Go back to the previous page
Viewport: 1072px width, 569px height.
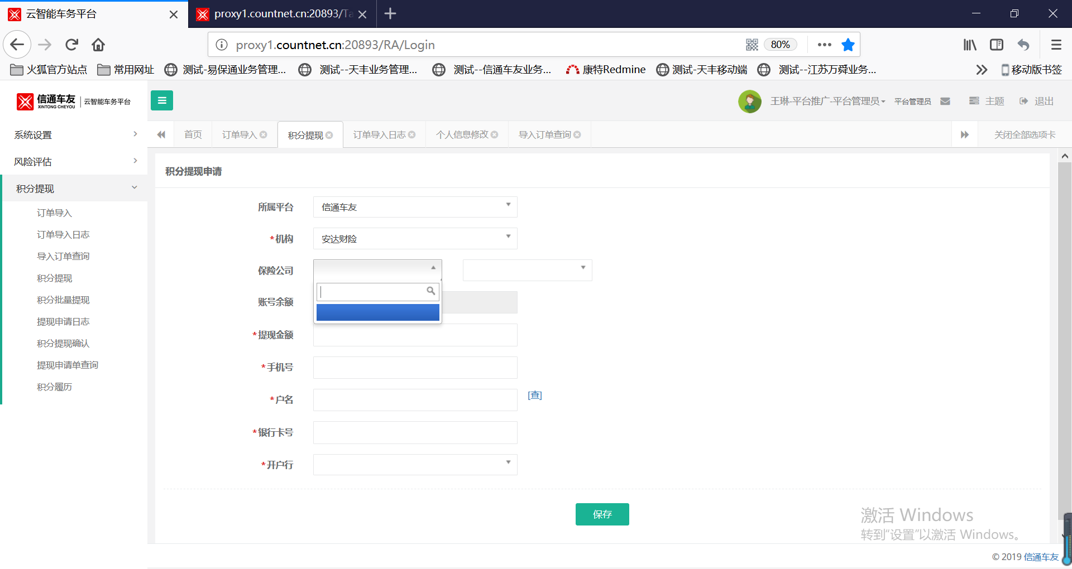point(17,45)
